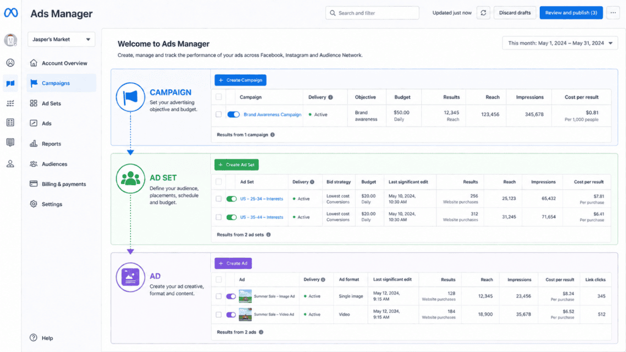This screenshot has height=352, width=626.
Task: Go to Ad Sets in sidebar
Action: pyautogui.click(x=62, y=103)
